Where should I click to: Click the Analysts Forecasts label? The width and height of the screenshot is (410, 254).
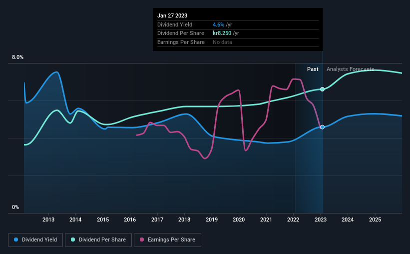click(351, 69)
